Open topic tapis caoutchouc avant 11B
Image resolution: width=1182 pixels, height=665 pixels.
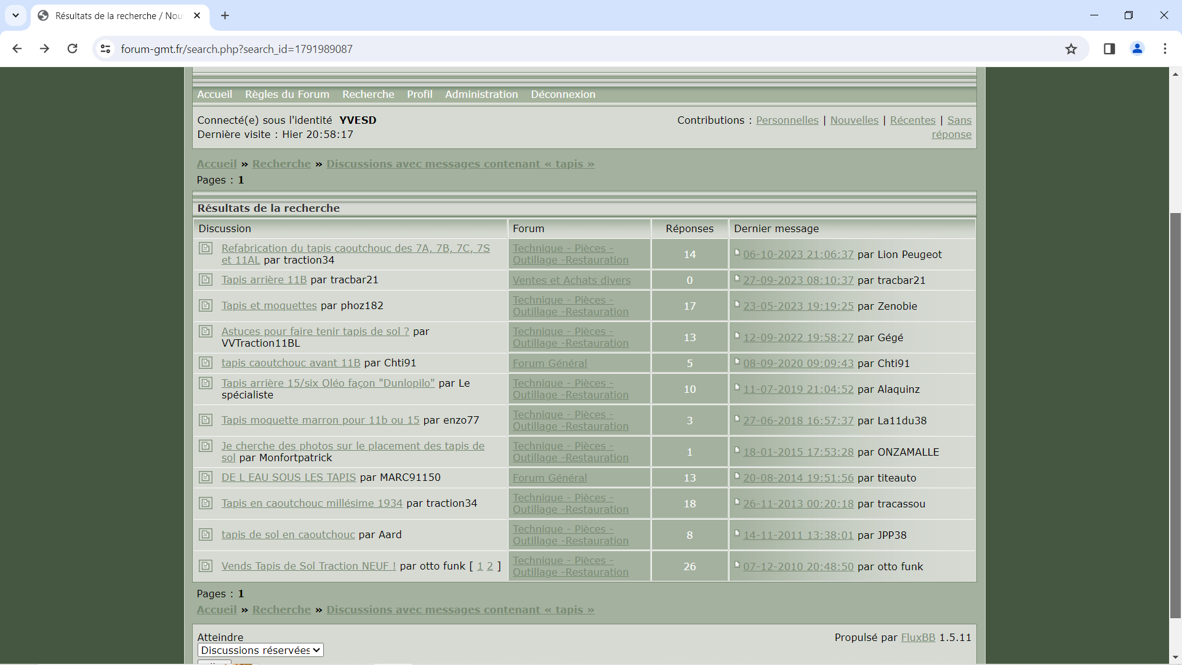click(291, 363)
